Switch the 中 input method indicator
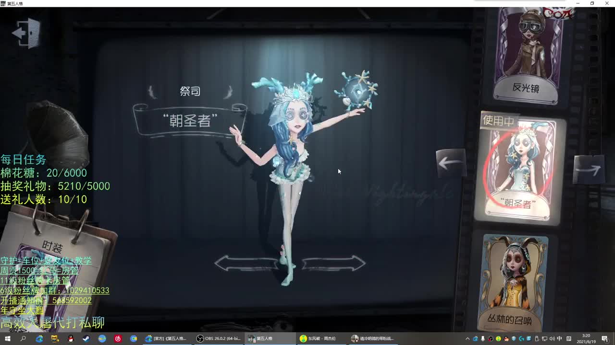The height and width of the screenshot is (345, 615). pyautogui.click(x=560, y=339)
